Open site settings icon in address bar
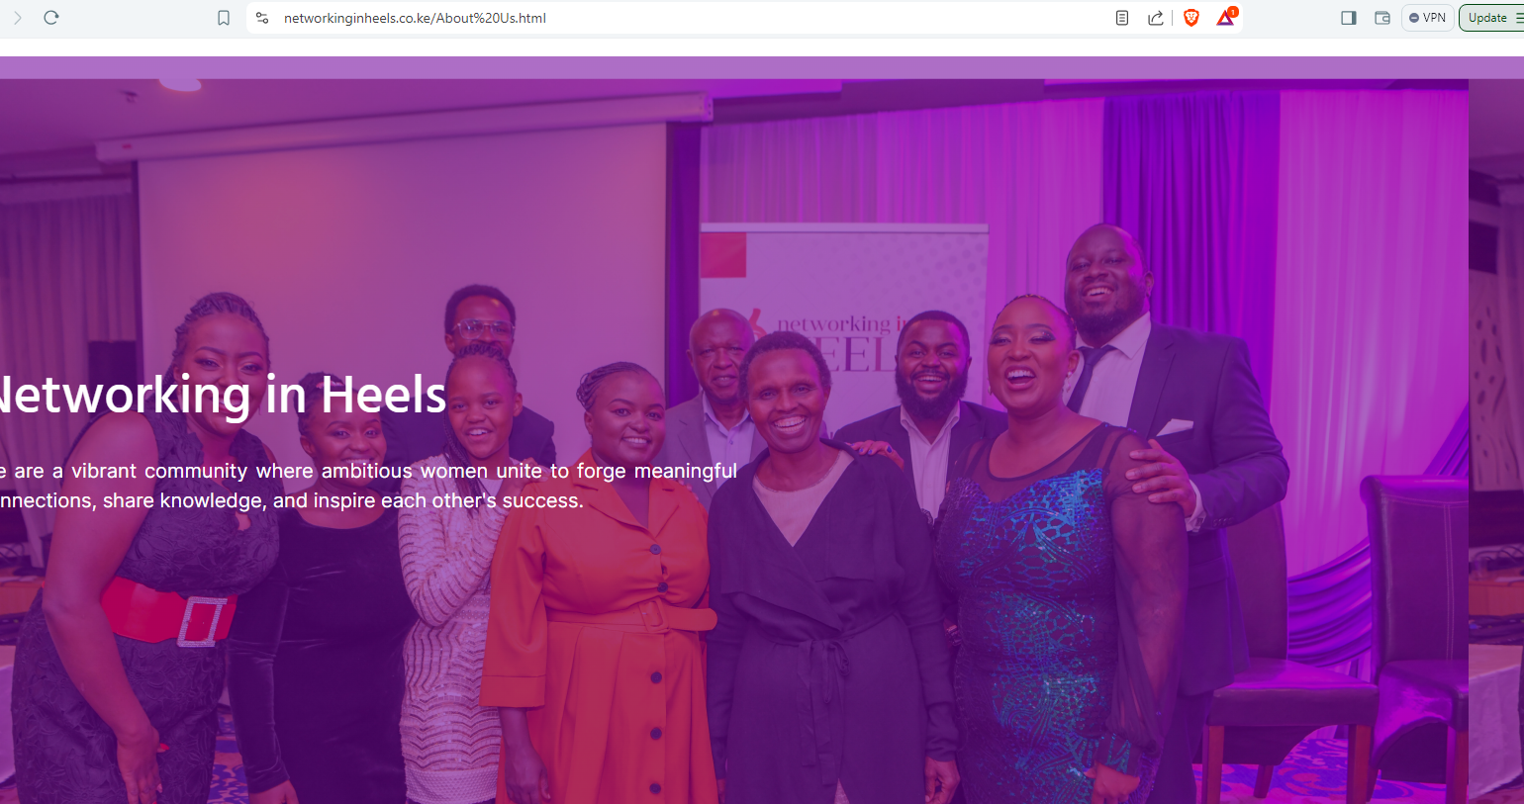Screen dimensions: 1524x804 pyautogui.click(x=262, y=18)
